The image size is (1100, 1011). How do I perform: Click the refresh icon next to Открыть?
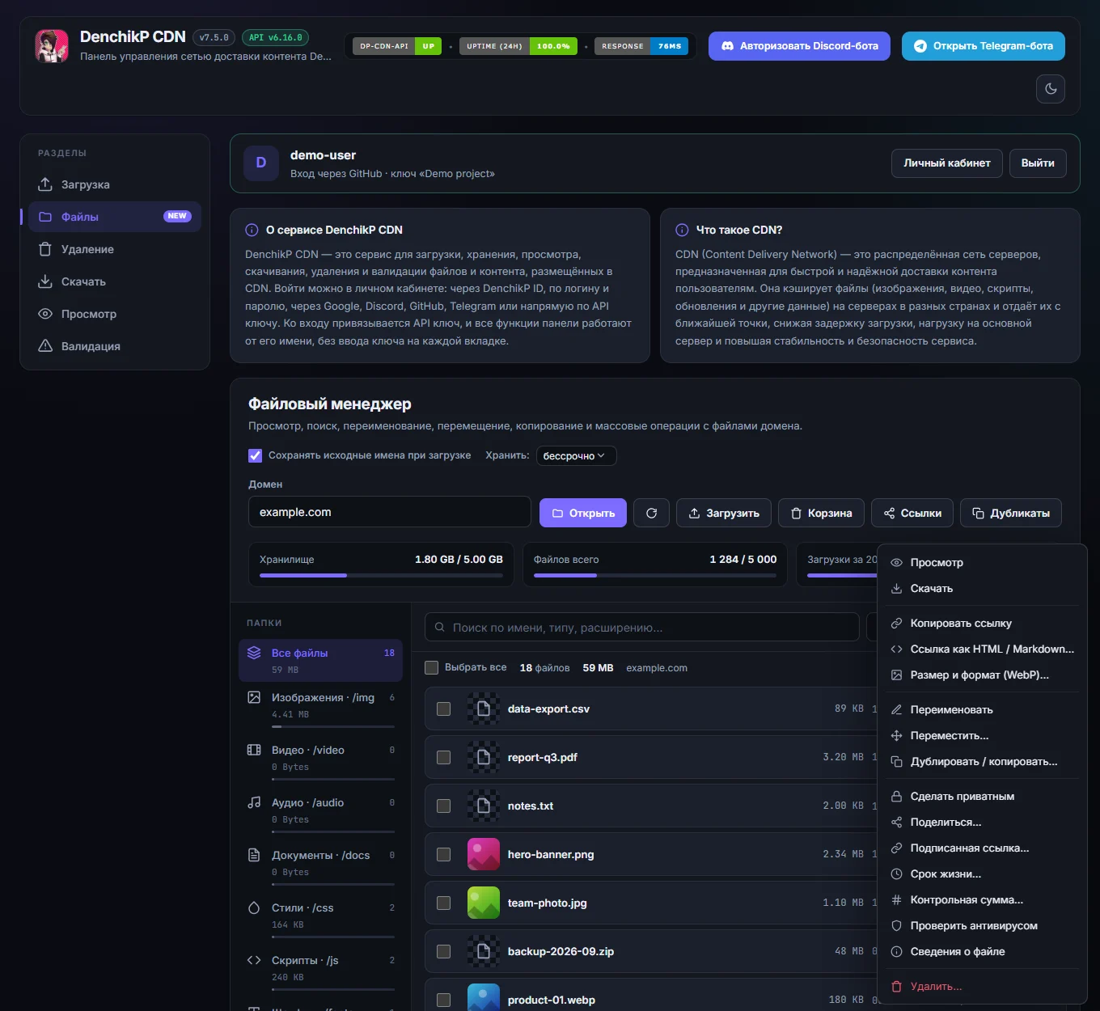coord(651,513)
